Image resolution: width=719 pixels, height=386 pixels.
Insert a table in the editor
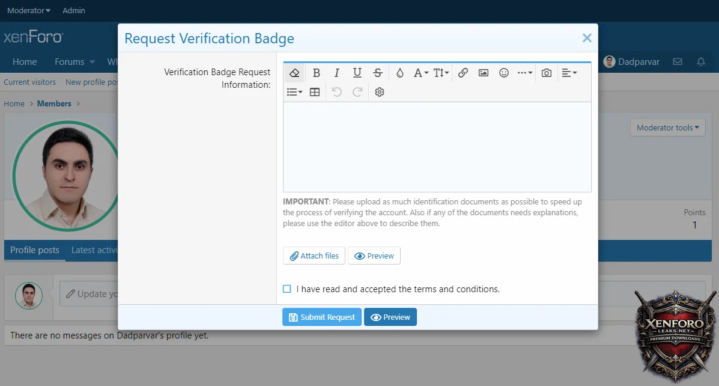pos(315,92)
